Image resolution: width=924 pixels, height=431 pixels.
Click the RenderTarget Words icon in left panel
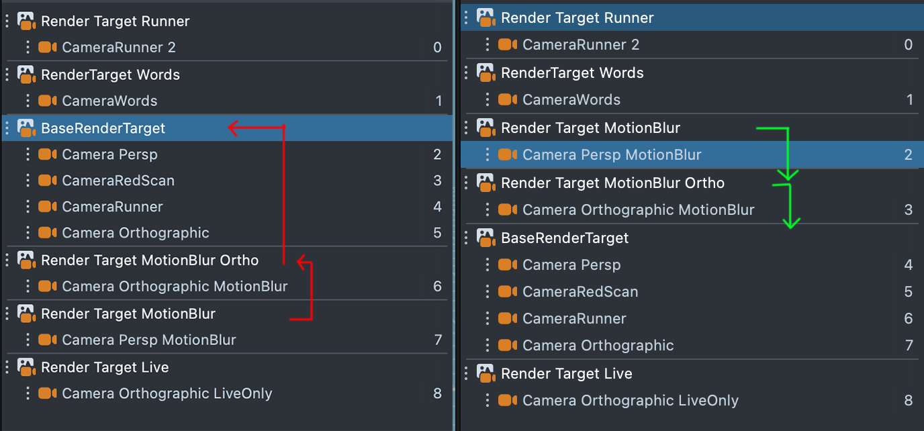[x=26, y=75]
